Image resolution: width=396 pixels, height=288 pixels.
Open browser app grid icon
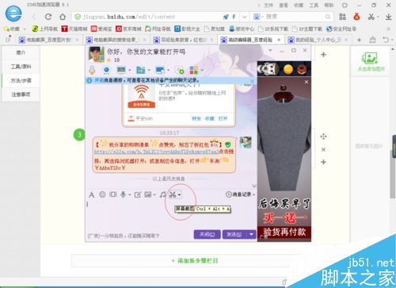[342, 17]
